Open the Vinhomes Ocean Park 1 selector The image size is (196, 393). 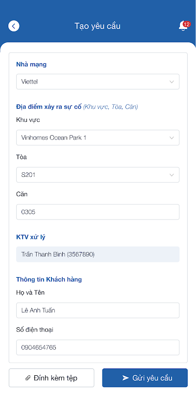tap(98, 138)
